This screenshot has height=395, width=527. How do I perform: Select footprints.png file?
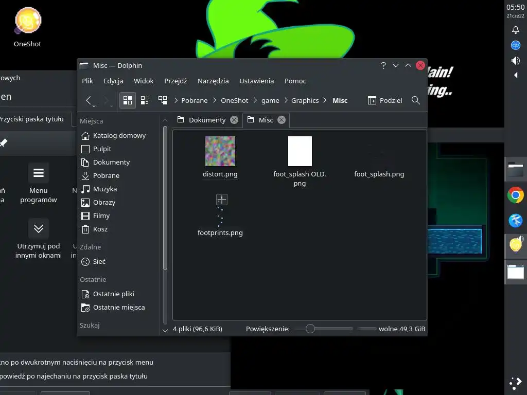point(220,215)
